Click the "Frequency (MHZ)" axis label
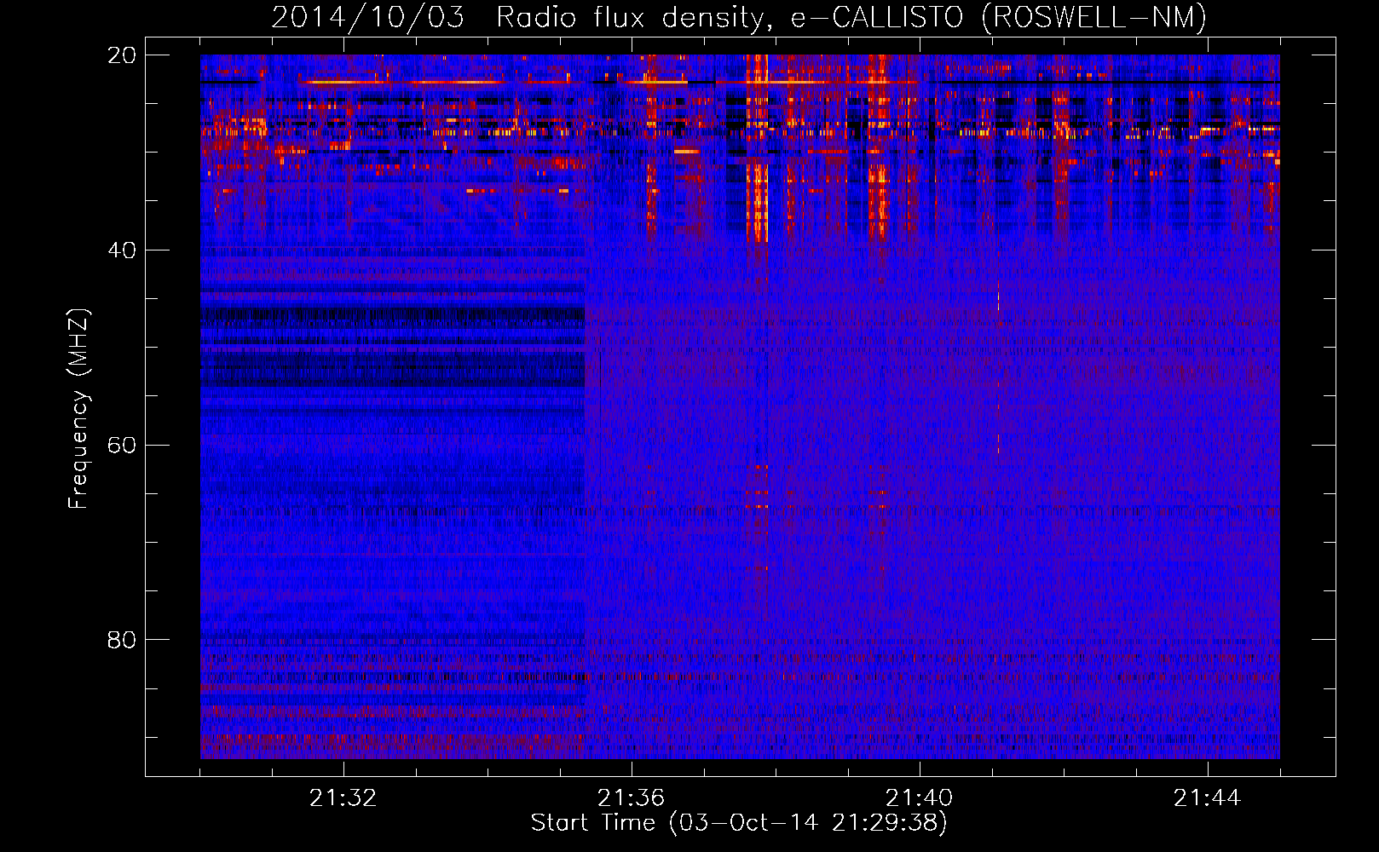Image resolution: width=1379 pixels, height=852 pixels. pos(78,408)
